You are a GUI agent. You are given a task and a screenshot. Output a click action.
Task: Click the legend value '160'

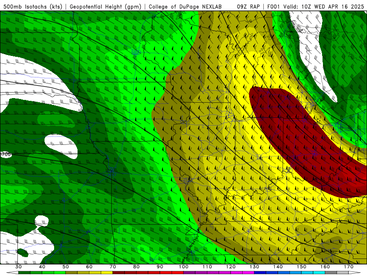325,267
